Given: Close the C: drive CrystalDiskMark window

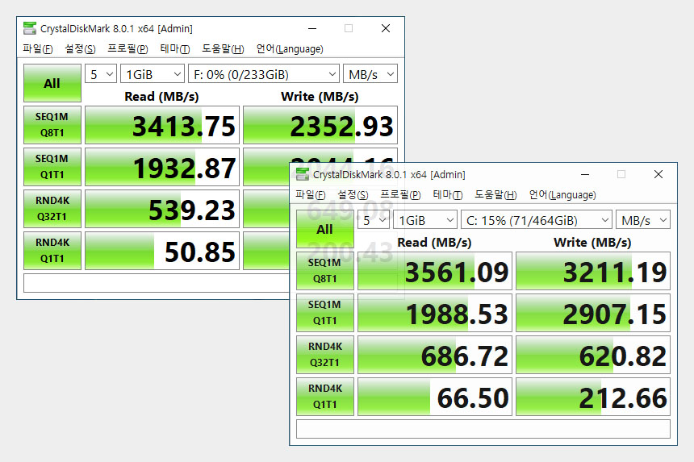Looking at the screenshot, I should coord(658,174).
